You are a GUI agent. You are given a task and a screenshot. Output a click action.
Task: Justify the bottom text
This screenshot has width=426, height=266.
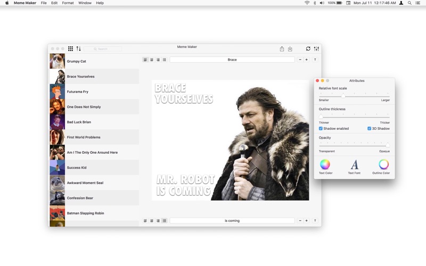(164, 221)
